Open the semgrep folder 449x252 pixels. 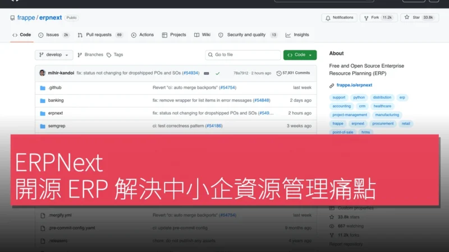point(57,126)
